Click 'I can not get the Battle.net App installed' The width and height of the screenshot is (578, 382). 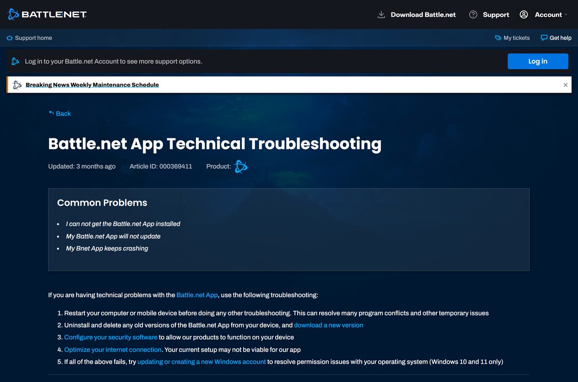pos(123,224)
